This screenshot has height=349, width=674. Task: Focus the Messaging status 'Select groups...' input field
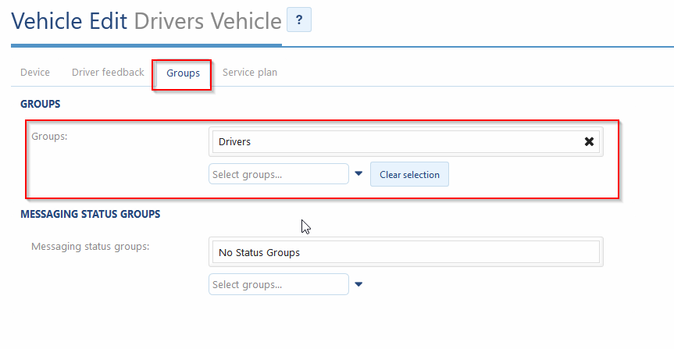[278, 285]
